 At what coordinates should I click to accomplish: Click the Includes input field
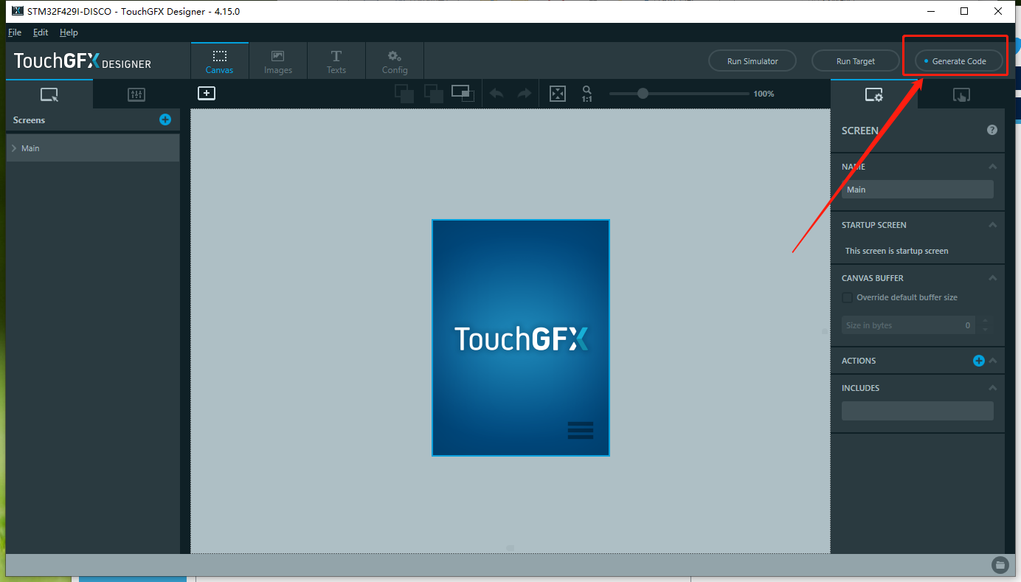(918, 411)
